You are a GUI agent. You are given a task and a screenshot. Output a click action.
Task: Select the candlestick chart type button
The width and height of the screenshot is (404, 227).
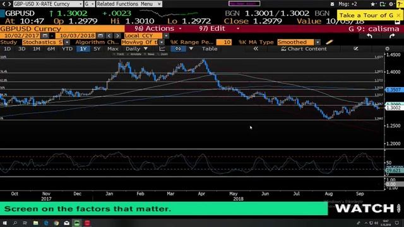coord(178,49)
